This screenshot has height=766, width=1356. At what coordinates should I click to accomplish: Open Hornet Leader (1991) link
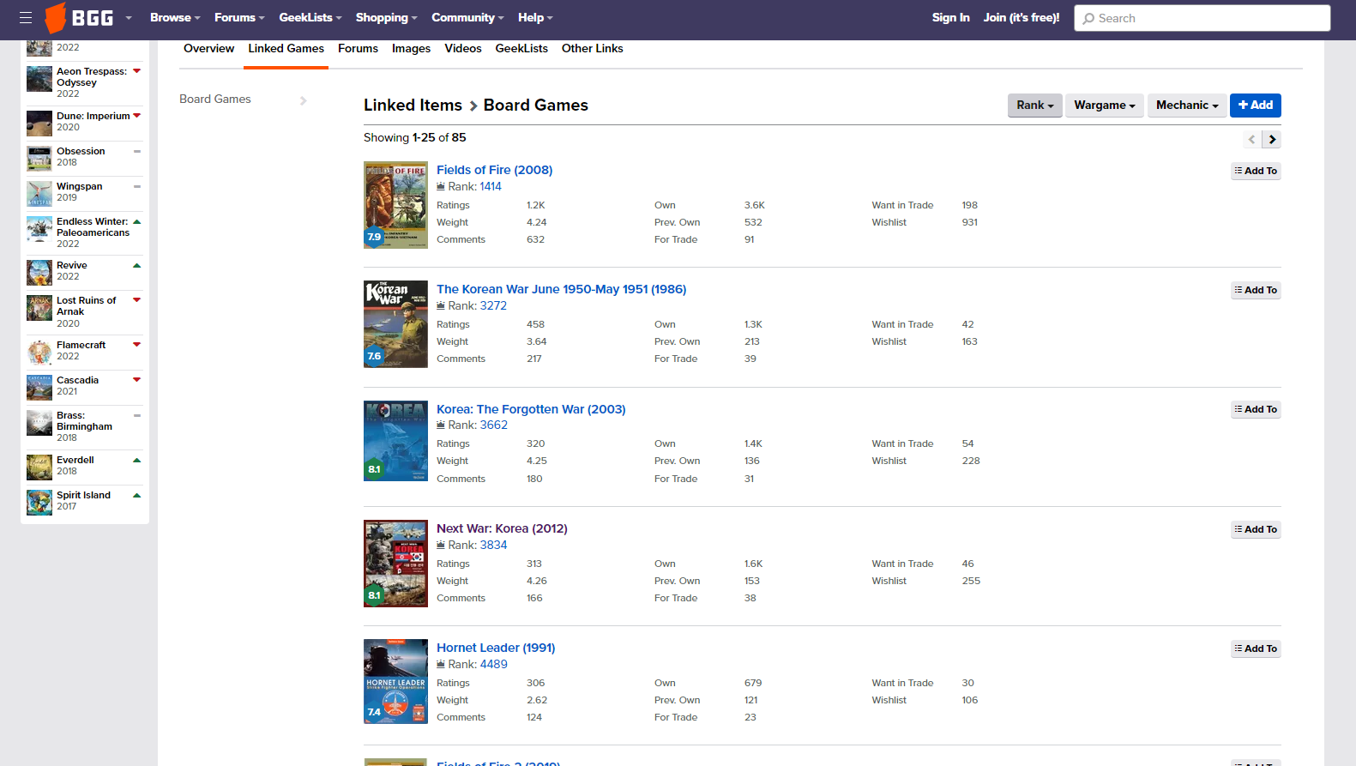(x=496, y=648)
